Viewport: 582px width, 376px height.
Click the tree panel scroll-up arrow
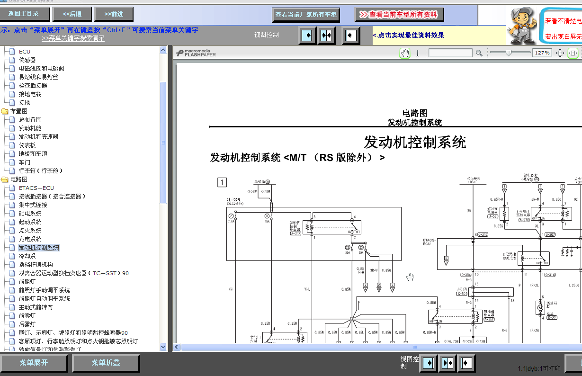tap(163, 50)
